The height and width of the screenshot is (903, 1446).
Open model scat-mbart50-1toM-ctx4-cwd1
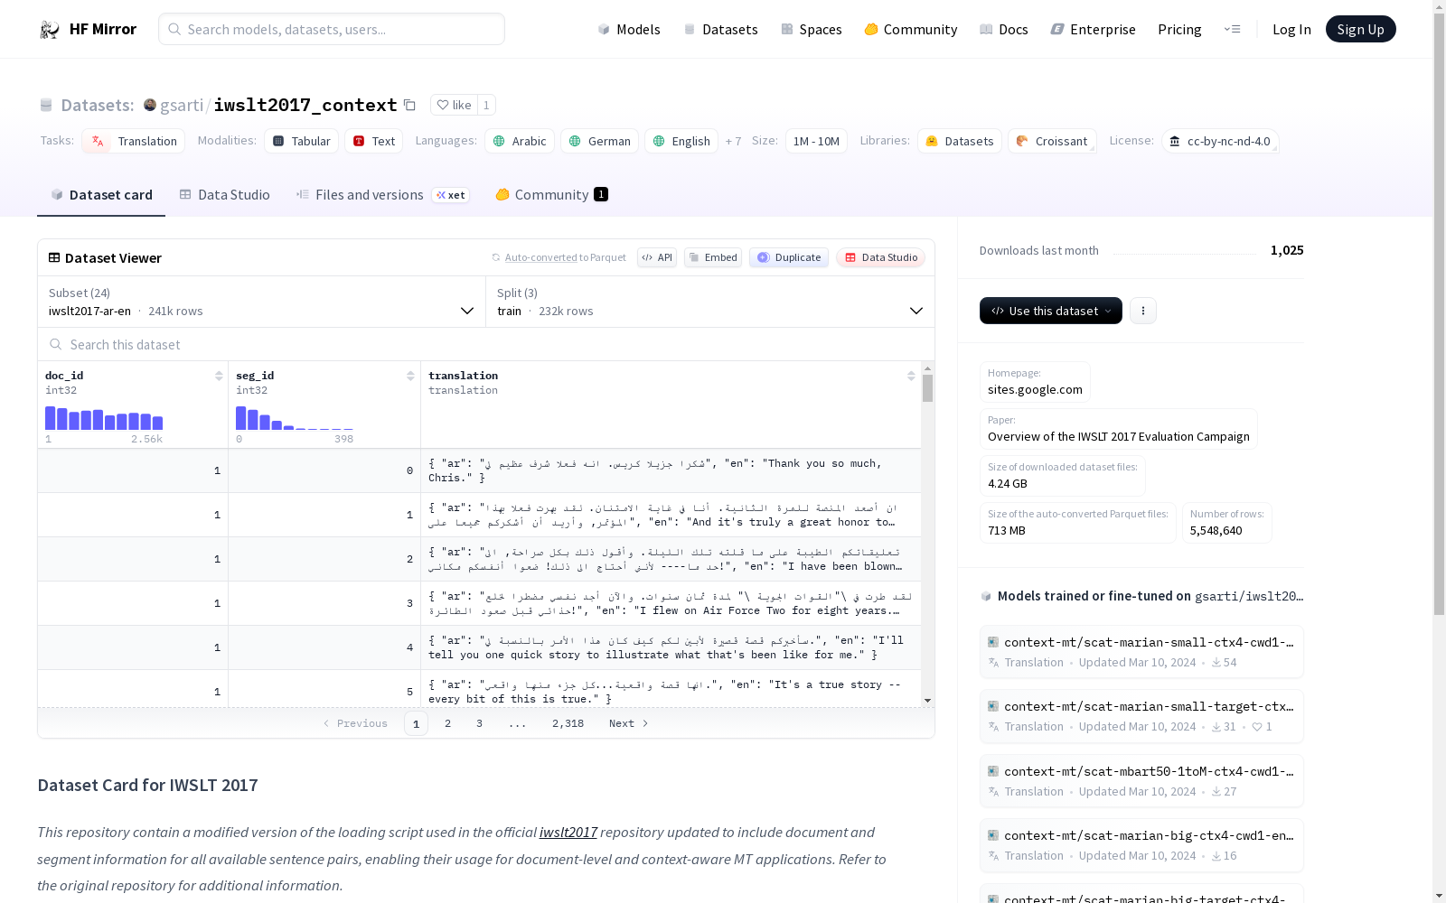1141,780
